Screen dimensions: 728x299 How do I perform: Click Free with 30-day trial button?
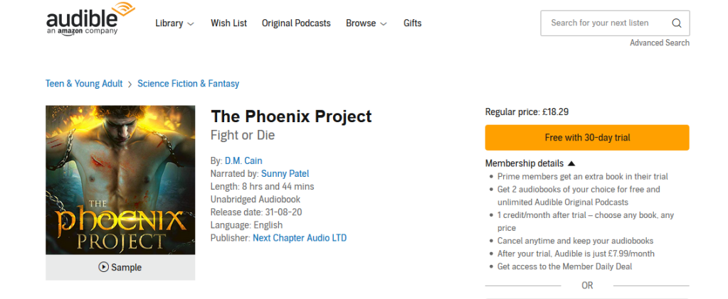587,138
